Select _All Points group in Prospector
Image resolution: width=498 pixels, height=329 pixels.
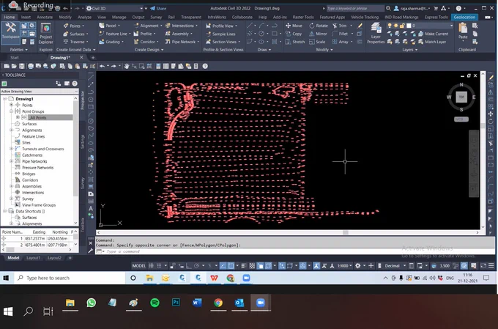pyautogui.click(x=38, y=118)
